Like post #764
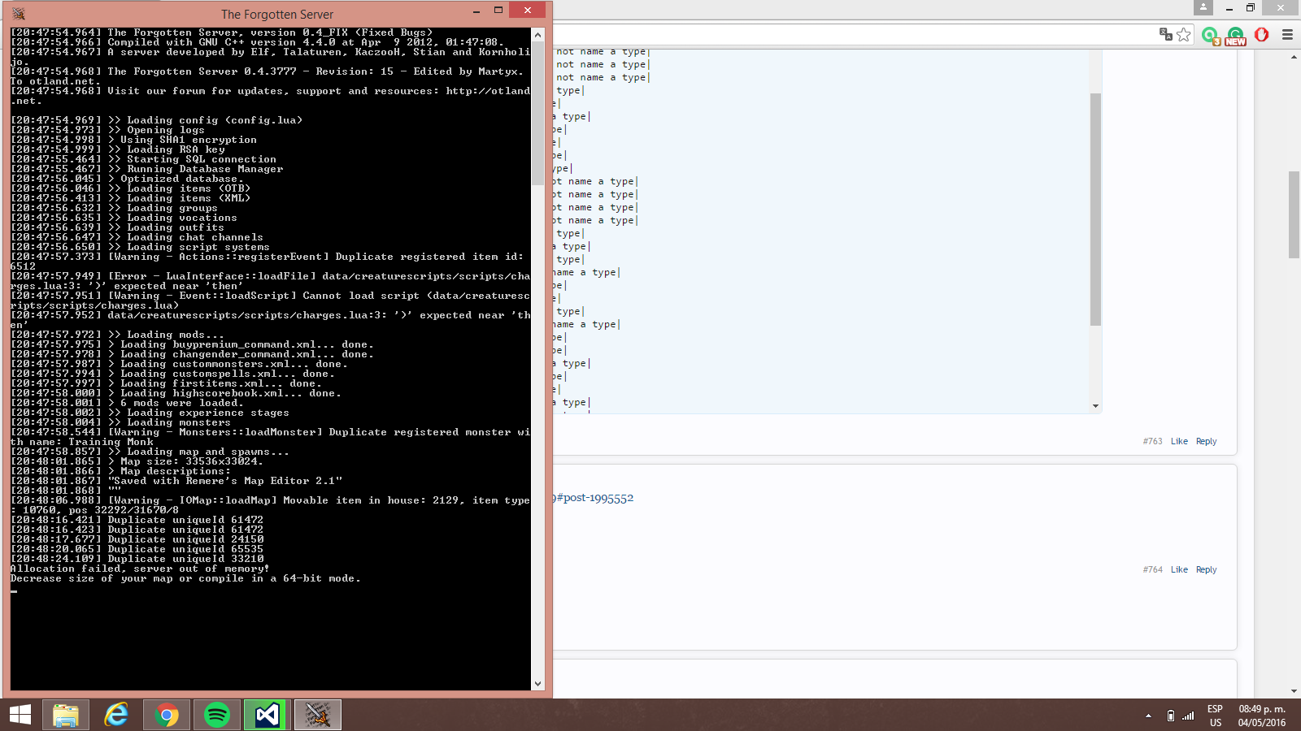 pyautogui.click(x=1179, y=570)
